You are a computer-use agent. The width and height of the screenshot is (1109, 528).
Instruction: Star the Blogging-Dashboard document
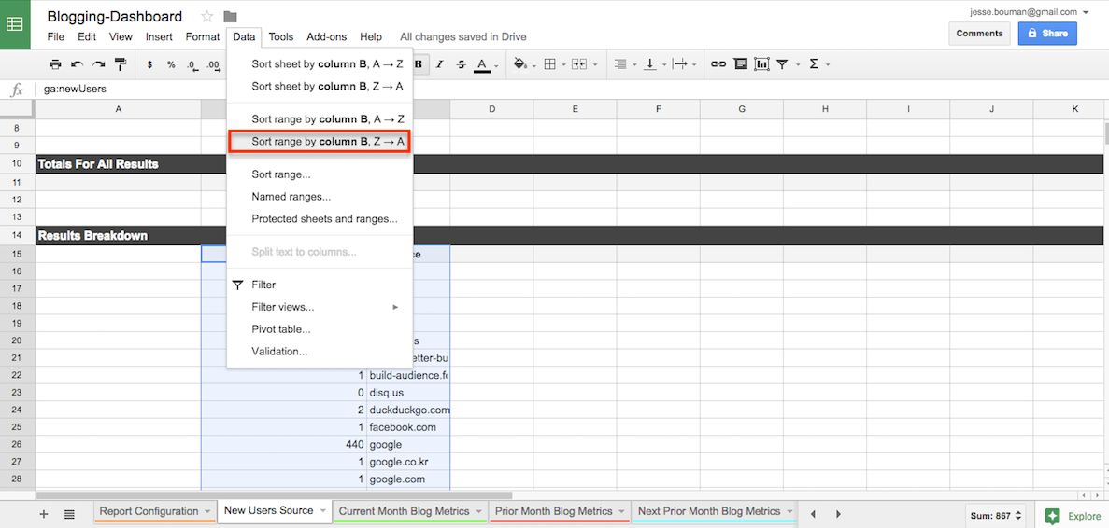(207, 17)
